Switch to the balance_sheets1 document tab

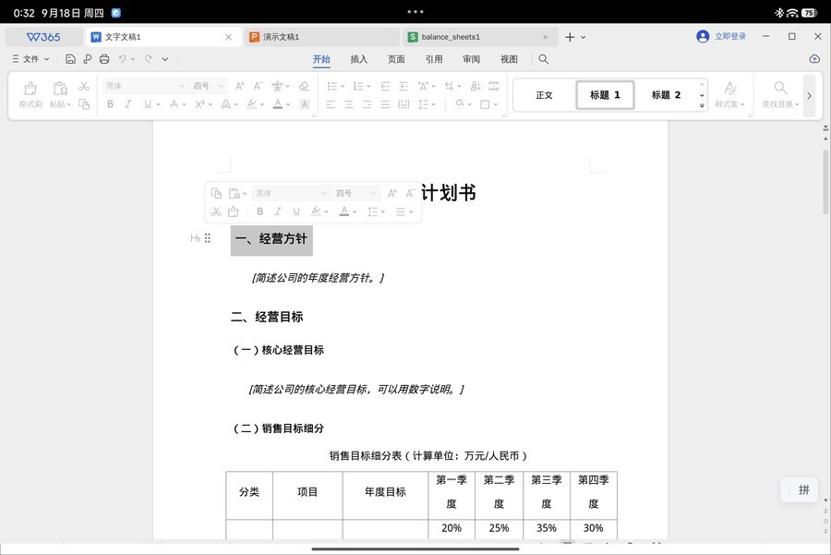(x=451, y=37)
